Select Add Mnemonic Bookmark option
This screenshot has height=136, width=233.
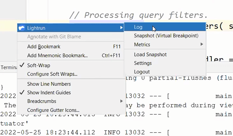(x=57, y=56)
